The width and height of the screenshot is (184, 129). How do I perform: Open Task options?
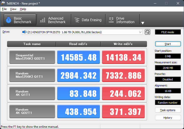tap(168, 110)
